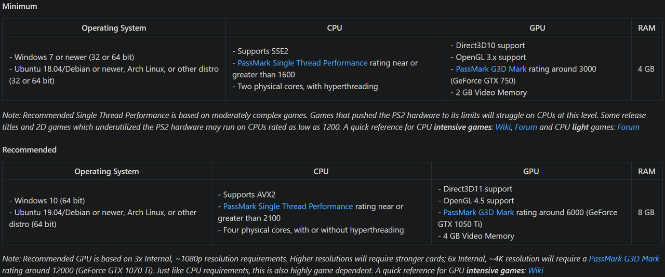
Task: Click the Minimum section heading
Action: pyautogui.click(x=20, y=7)
